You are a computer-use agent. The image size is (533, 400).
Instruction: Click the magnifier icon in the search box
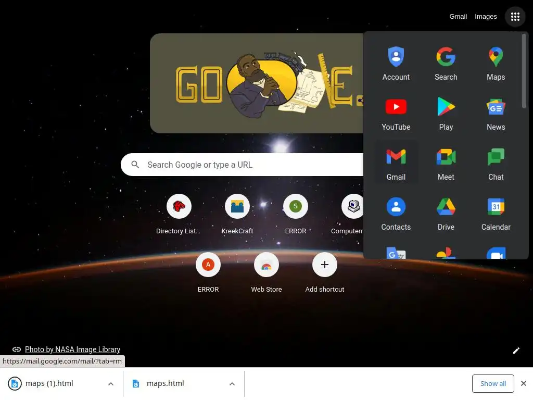pos(135,165)
